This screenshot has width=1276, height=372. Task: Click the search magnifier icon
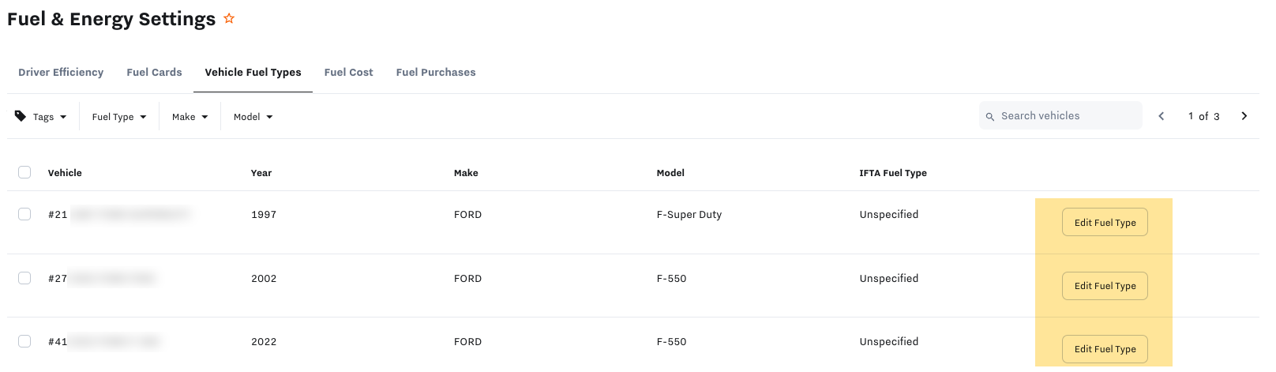(990, 116)
